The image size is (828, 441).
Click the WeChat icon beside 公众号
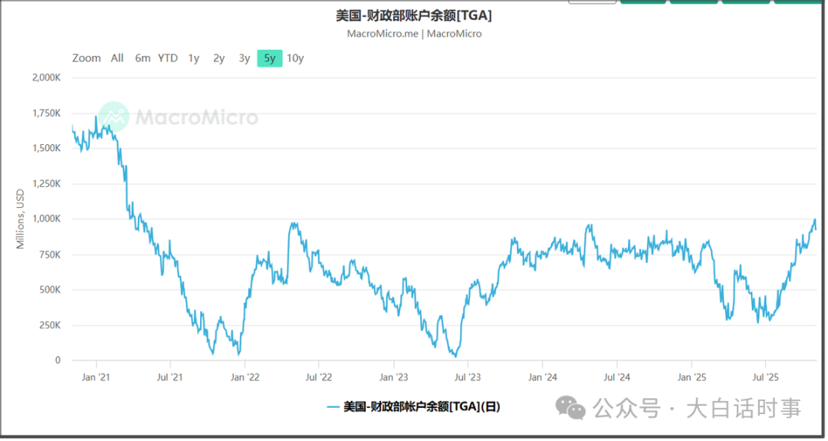[x=570, y=408]
